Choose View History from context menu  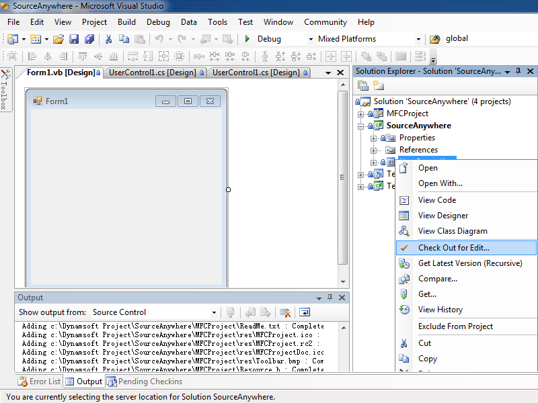click(x=440, y=310)
